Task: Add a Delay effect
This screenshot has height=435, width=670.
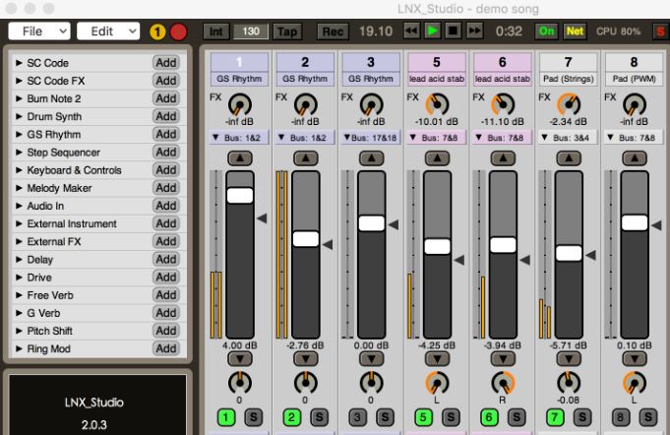Action: pyautogui.click(x=166, y=260)
